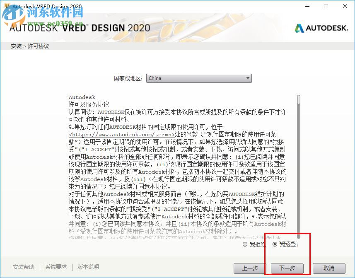Click the 安装 breadcrumb item
This screenshot has width=355, height=278.
(x=16, y=46)
